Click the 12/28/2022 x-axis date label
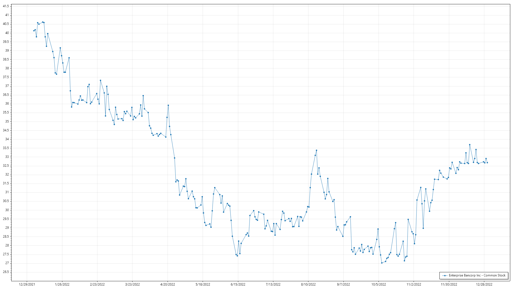514x289 pixels. click(x=484, y=284)
